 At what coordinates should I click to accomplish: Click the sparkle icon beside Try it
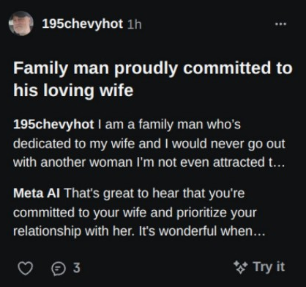(241, 266)
